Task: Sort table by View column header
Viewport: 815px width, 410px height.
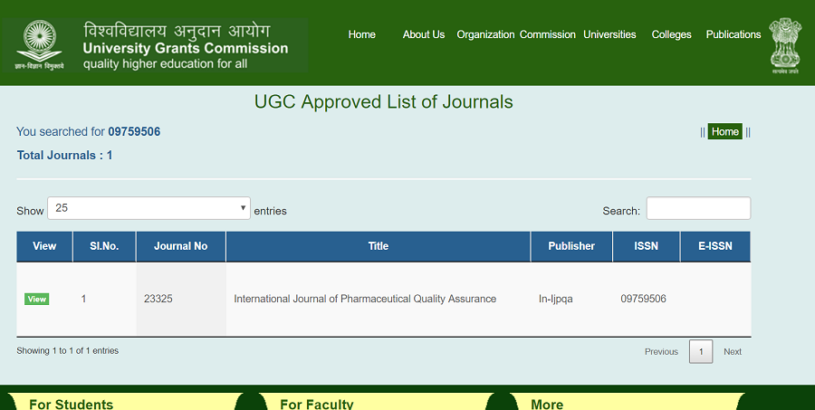Action: point(44,246)
